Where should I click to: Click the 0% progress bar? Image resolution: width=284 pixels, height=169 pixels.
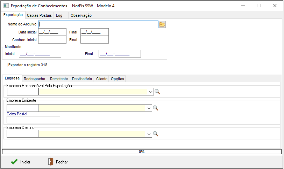pyautogui.click(x=142, y=152)
